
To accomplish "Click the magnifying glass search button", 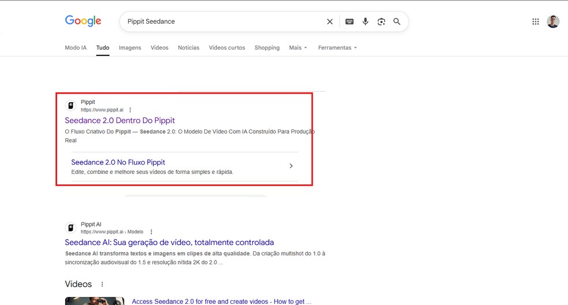I will point(397,22).
